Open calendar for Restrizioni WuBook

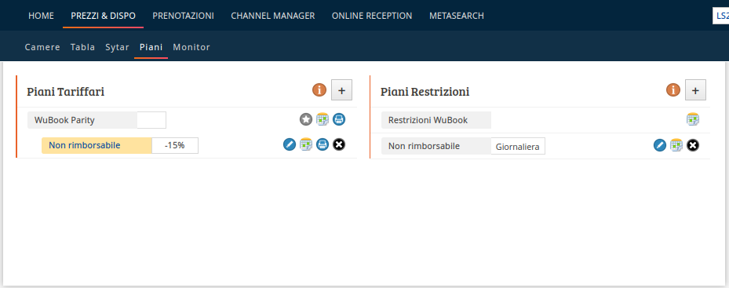[x=693, y=119]
